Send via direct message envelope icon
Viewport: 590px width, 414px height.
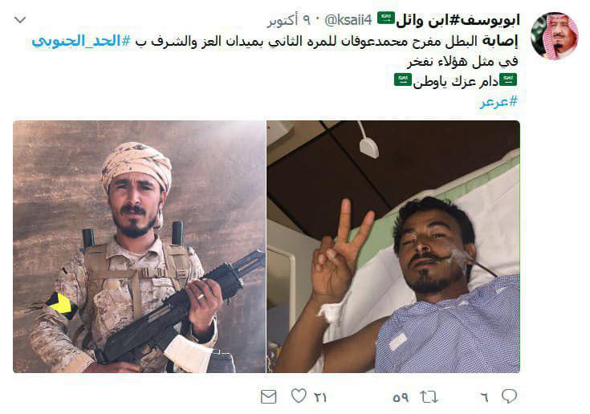point(269,396)
